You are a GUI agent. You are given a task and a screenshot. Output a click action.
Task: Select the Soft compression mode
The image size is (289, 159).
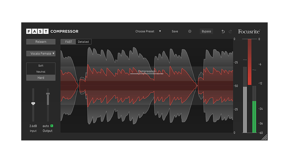(41, 66)
